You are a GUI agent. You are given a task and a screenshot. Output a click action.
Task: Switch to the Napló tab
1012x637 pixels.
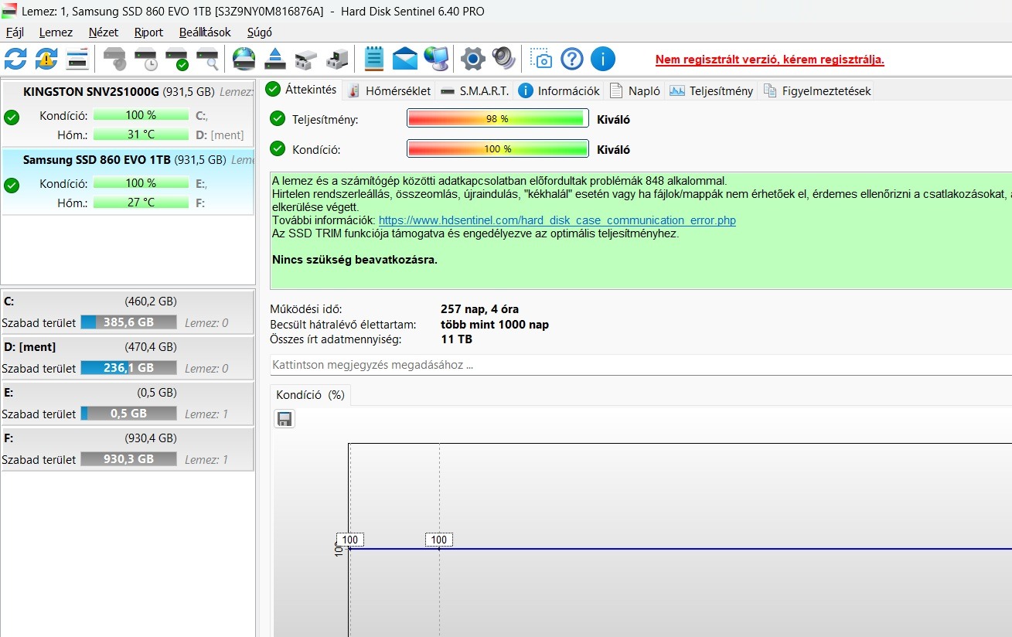635,90
